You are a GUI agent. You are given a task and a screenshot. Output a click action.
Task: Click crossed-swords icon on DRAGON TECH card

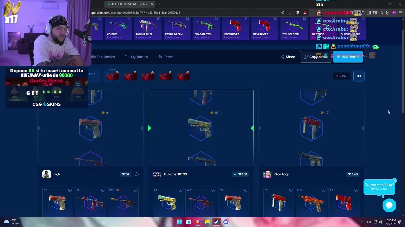[x=217, y=19]
